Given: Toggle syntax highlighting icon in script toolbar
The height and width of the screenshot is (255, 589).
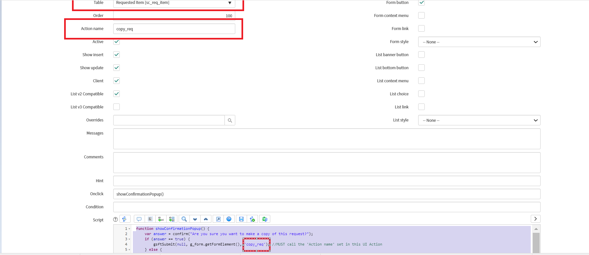Looking at the screenshot, I should (x=125, y=219).
